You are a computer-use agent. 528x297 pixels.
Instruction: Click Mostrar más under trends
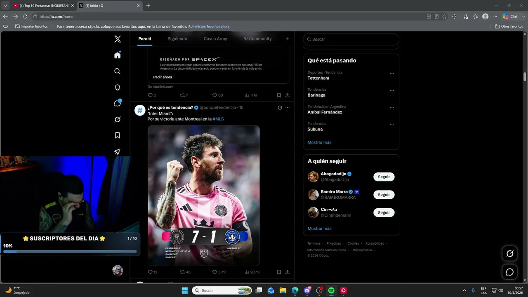pyautogui.click(x=319, y=142)
